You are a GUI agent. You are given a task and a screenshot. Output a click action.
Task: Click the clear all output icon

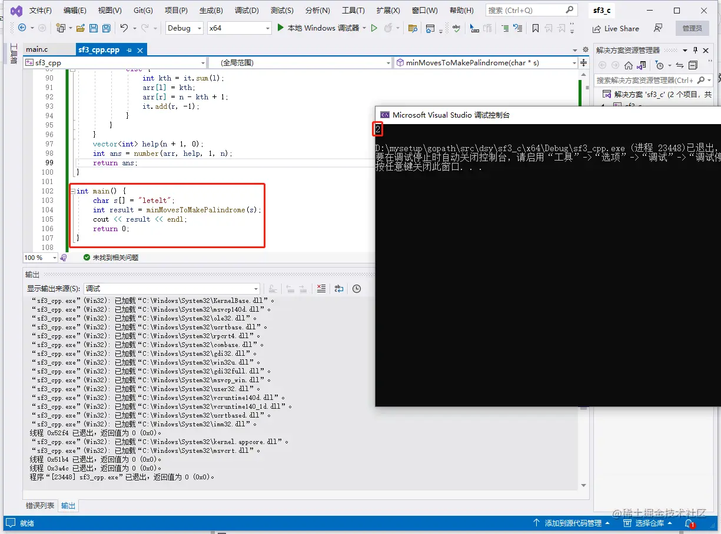pos(321,288)
